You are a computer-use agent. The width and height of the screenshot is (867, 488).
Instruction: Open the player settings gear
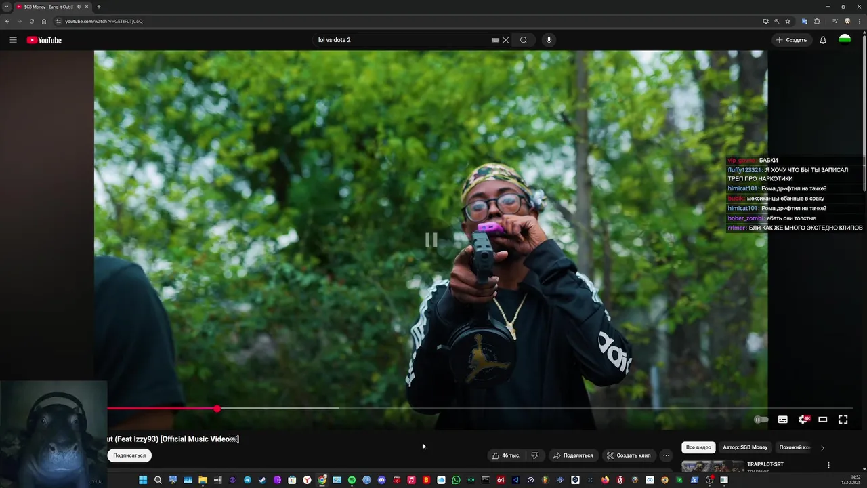[803, 420]
